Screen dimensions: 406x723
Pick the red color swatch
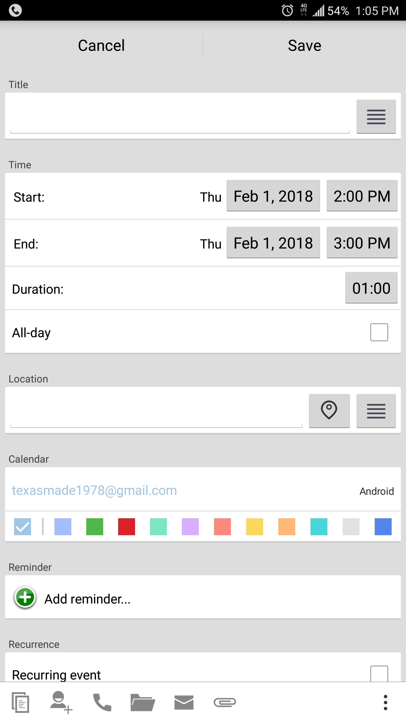126,527
